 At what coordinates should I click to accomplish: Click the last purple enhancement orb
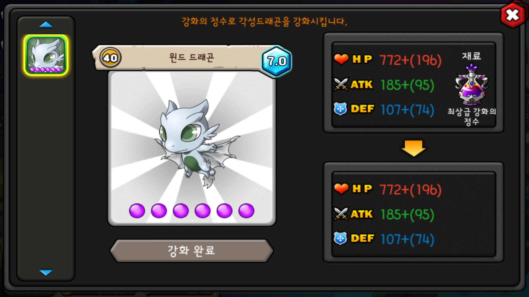(x=246, y=211)
